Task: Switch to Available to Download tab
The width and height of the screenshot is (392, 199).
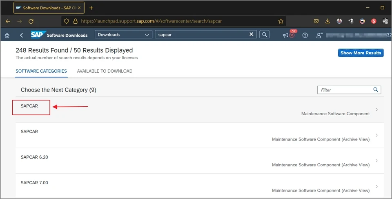Action: pos(105,71)
